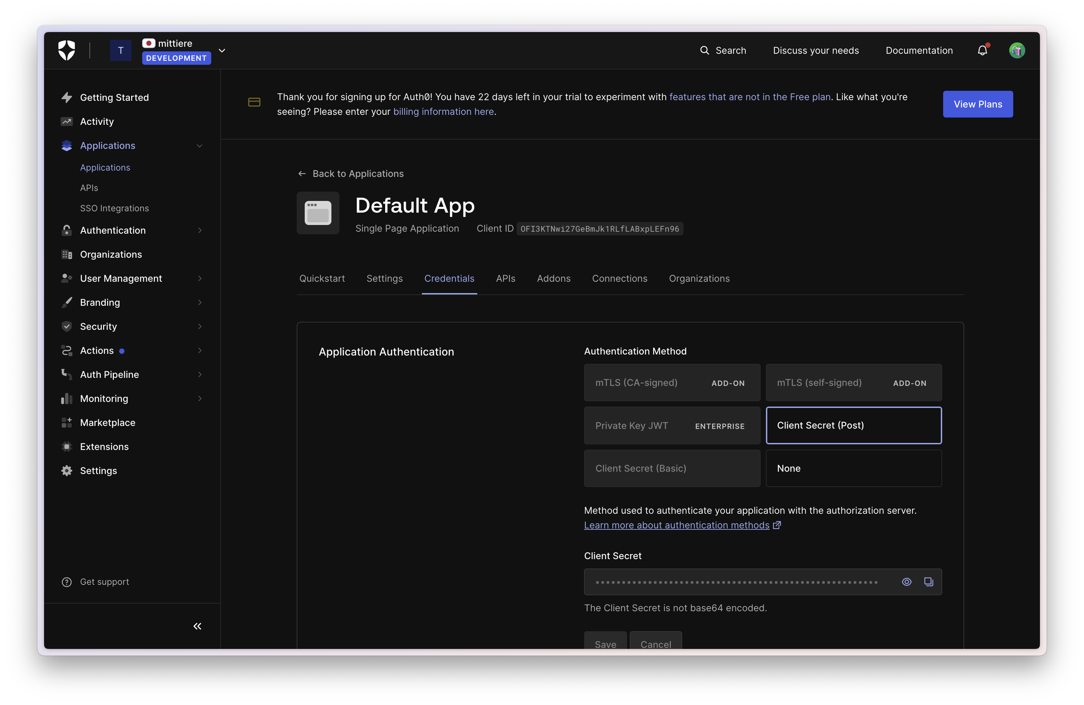Click the Auth0 shield logo
Screen dimensions: 1084x705
pos(66,50)
